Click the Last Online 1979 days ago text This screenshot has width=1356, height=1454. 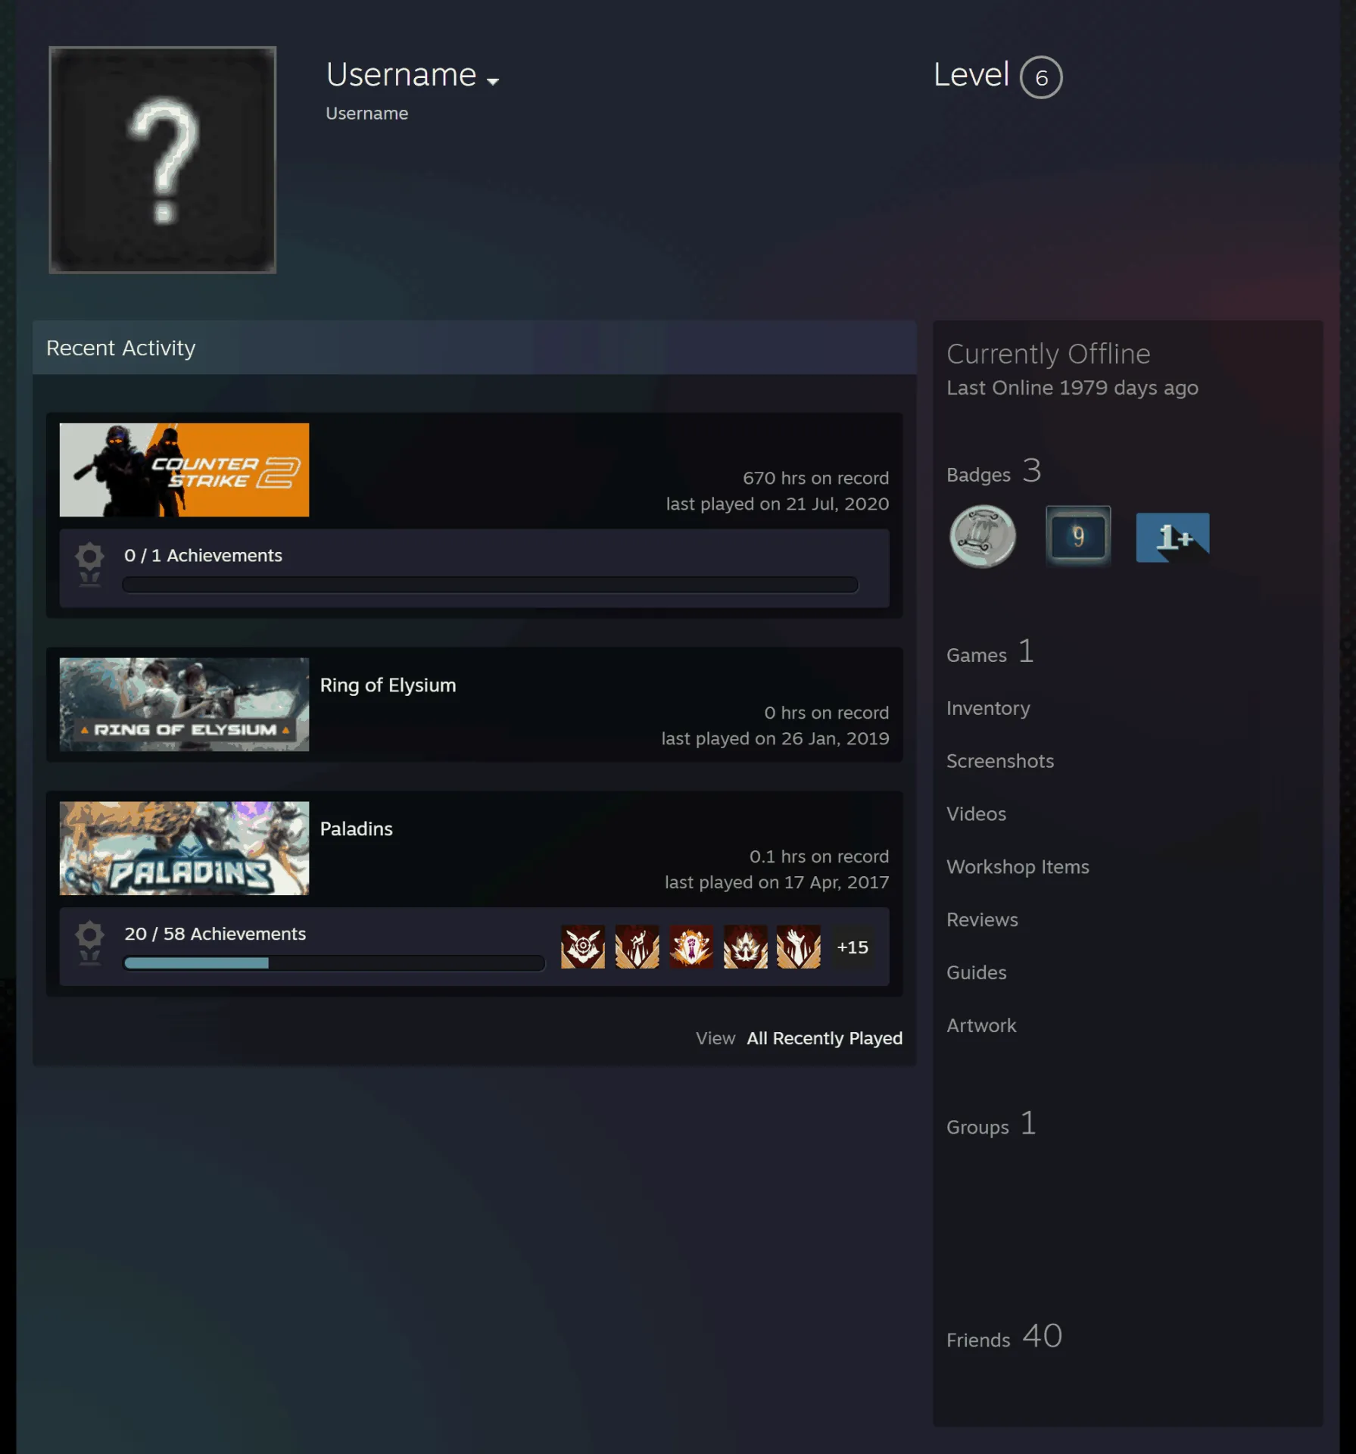point(1072,388)
